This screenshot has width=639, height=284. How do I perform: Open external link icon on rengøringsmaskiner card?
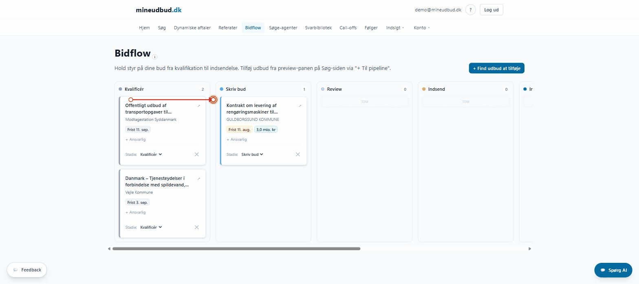click(x=300, y=106)
